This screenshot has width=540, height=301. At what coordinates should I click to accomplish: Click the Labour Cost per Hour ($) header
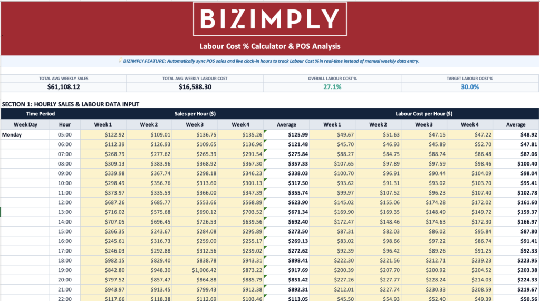pyautogui.click(x=424, y=114)
